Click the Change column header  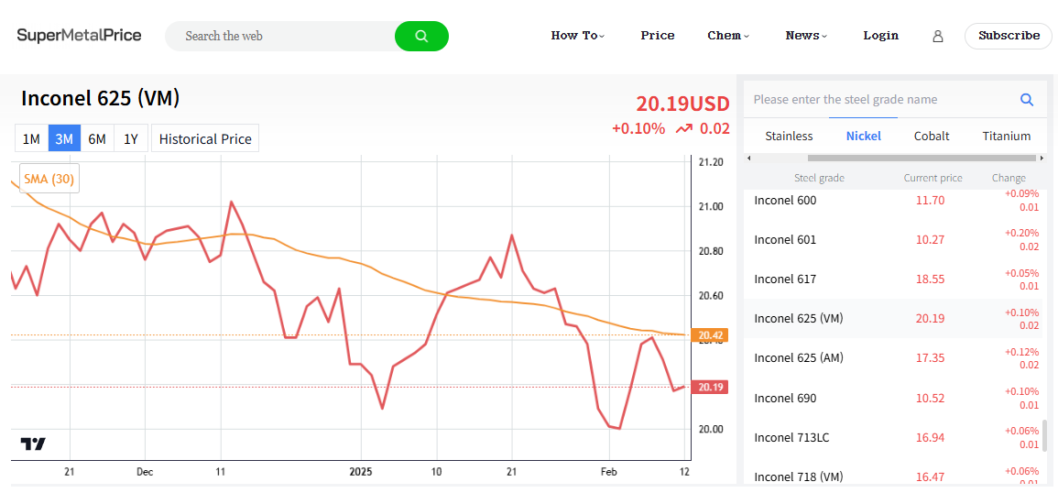click(x=1009, y=179)
